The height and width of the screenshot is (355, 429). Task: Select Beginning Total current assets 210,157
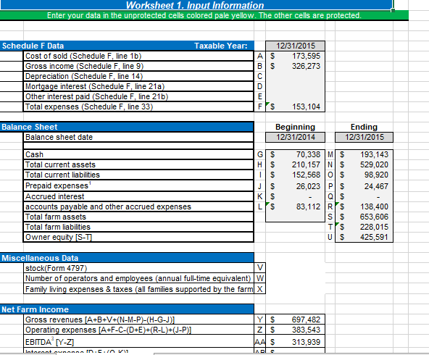tap(295, 164)
